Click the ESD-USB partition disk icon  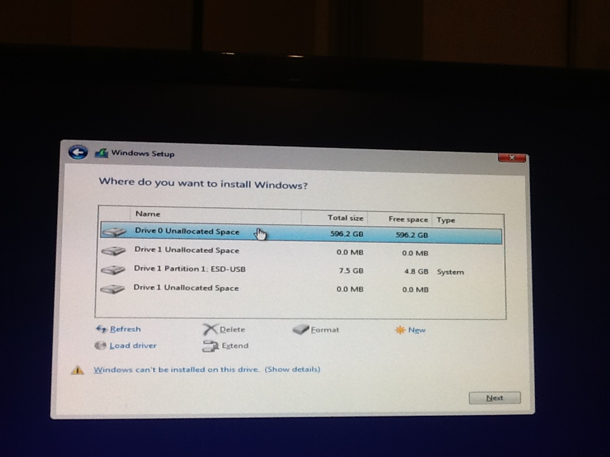113,269
